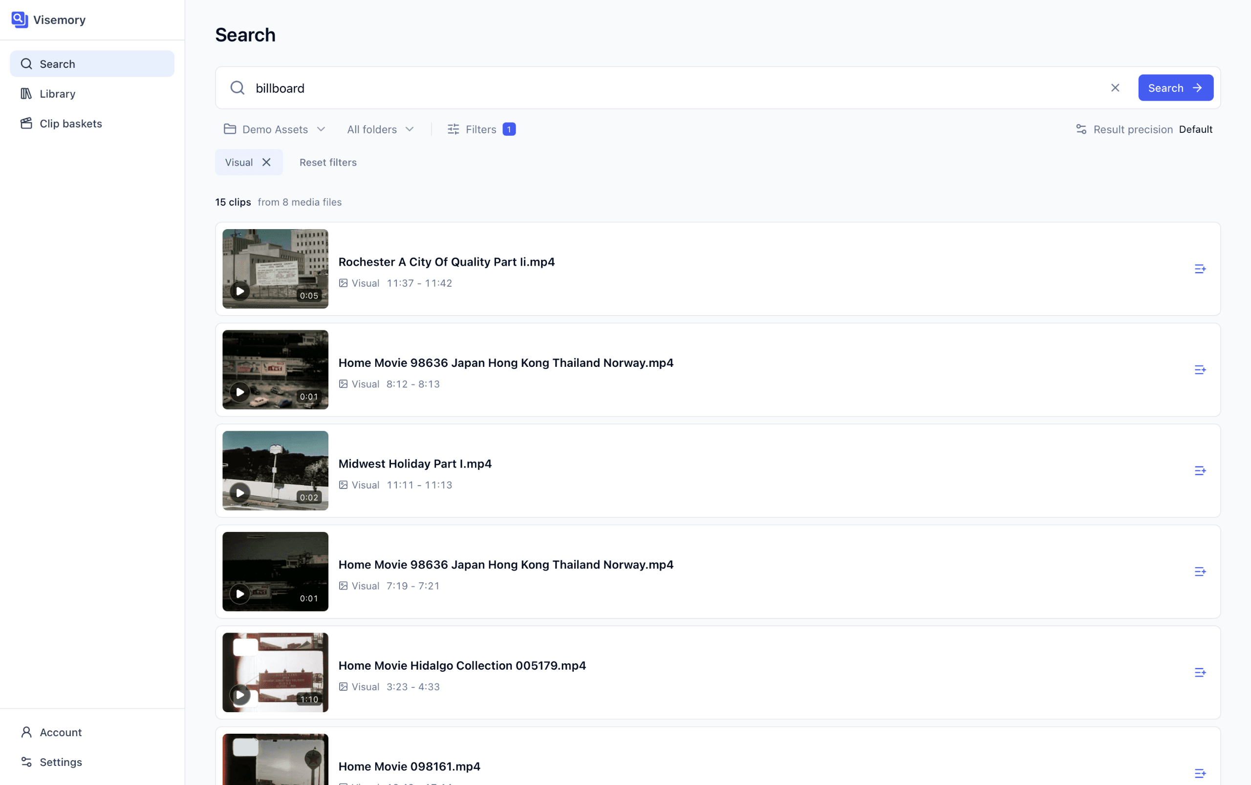Play the Japan Hong Kong 8:12 clip

[x=240, y=392]
